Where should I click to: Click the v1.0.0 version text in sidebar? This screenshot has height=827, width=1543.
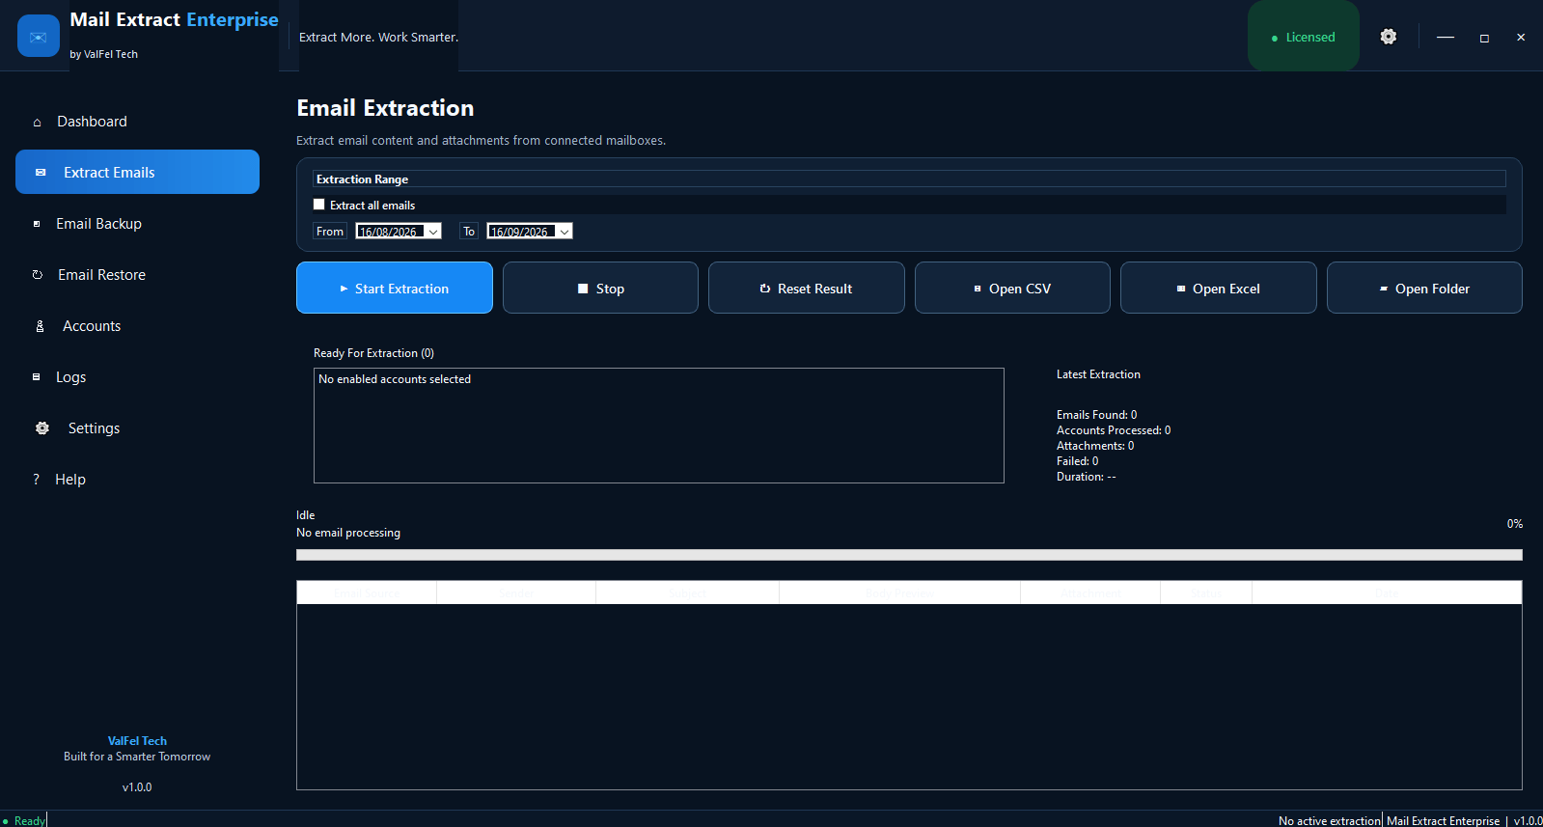point(137,787)
